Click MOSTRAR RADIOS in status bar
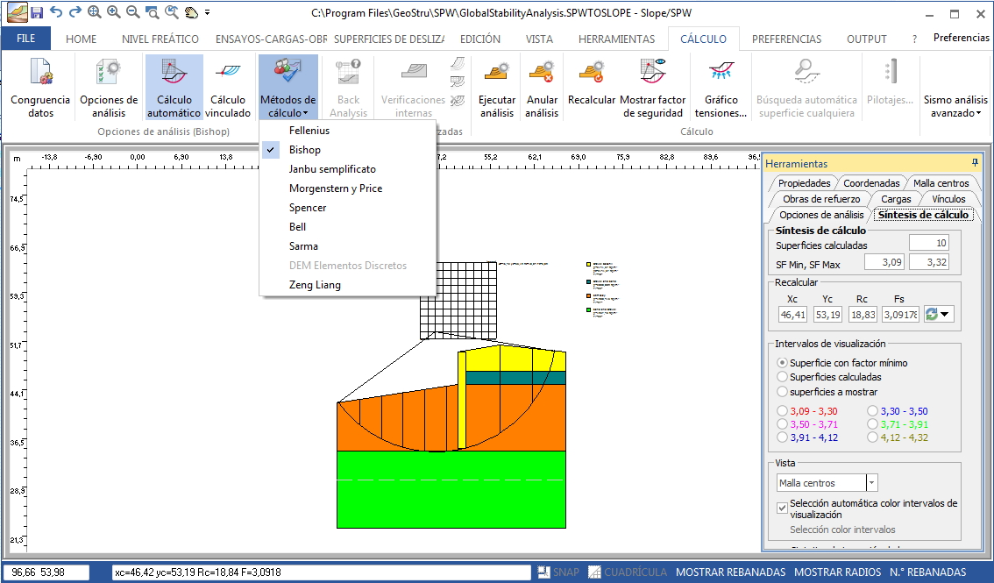The image size is (994, 583). [x=836, y=572]
